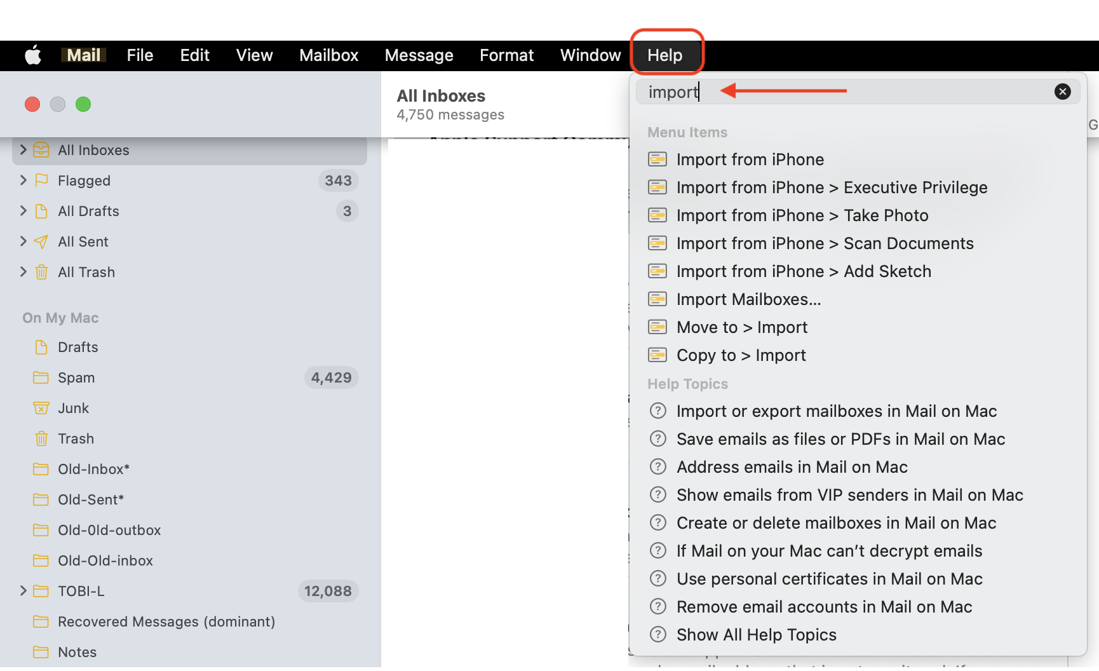This screenshot has height=671, width=1099.
Task: Open the View menu
Action: coord(254,55)
